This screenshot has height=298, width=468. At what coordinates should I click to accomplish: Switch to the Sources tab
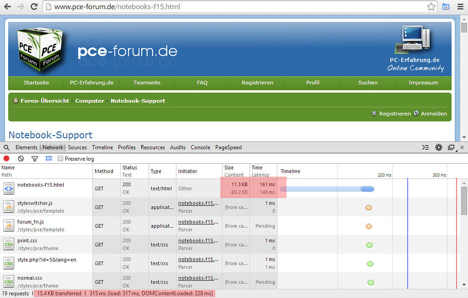(x=78, y=148)
